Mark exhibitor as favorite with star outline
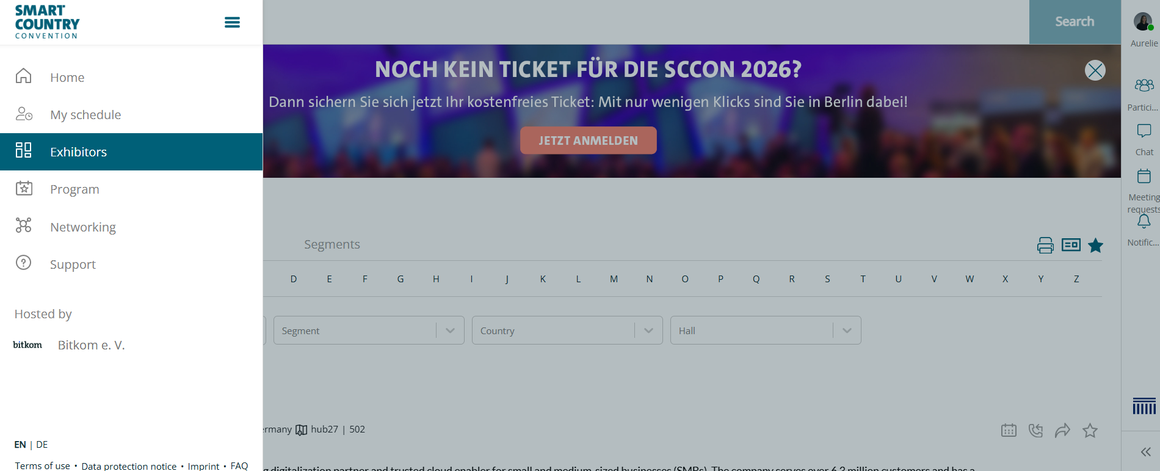 tap(1090, 431)
